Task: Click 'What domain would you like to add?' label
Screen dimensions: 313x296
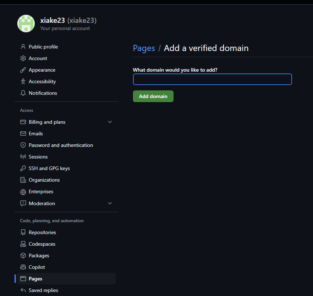Action: tap(175, 70)
